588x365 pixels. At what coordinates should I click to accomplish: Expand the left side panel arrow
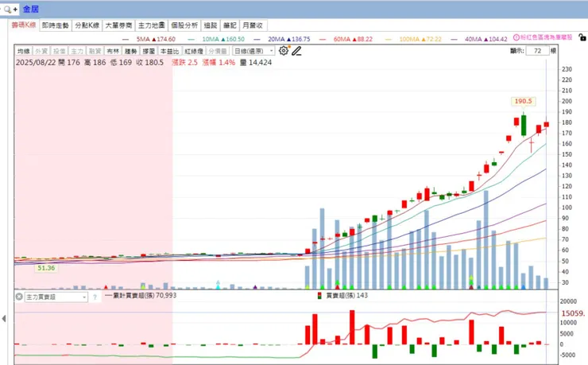[4, 319]
